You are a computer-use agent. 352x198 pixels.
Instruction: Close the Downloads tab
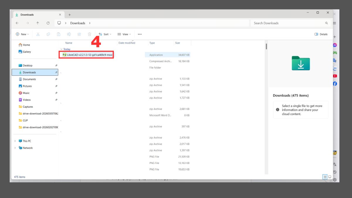click(60, 15)
